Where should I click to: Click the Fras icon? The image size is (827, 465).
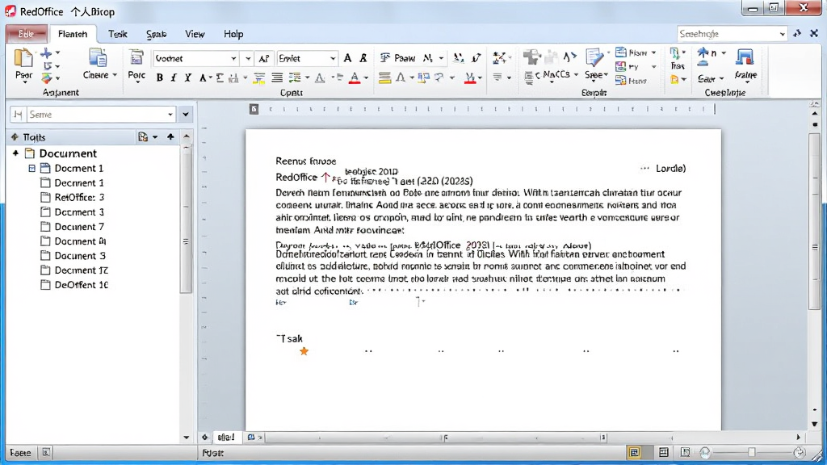(x=677, y=58)
